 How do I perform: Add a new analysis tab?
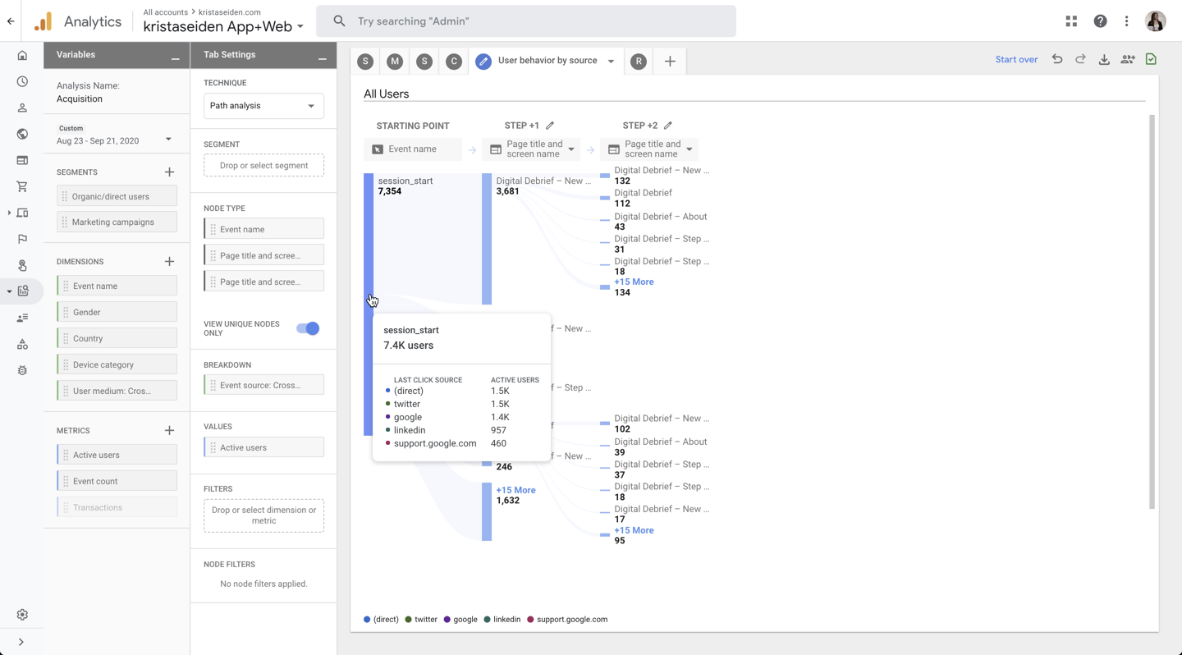point(670,62)
